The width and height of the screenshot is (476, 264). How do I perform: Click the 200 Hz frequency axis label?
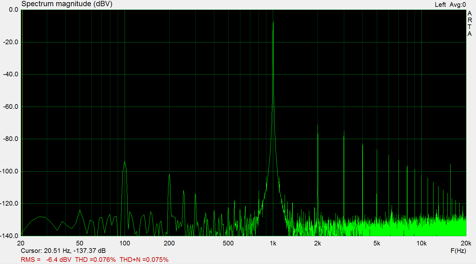point(169,243)
